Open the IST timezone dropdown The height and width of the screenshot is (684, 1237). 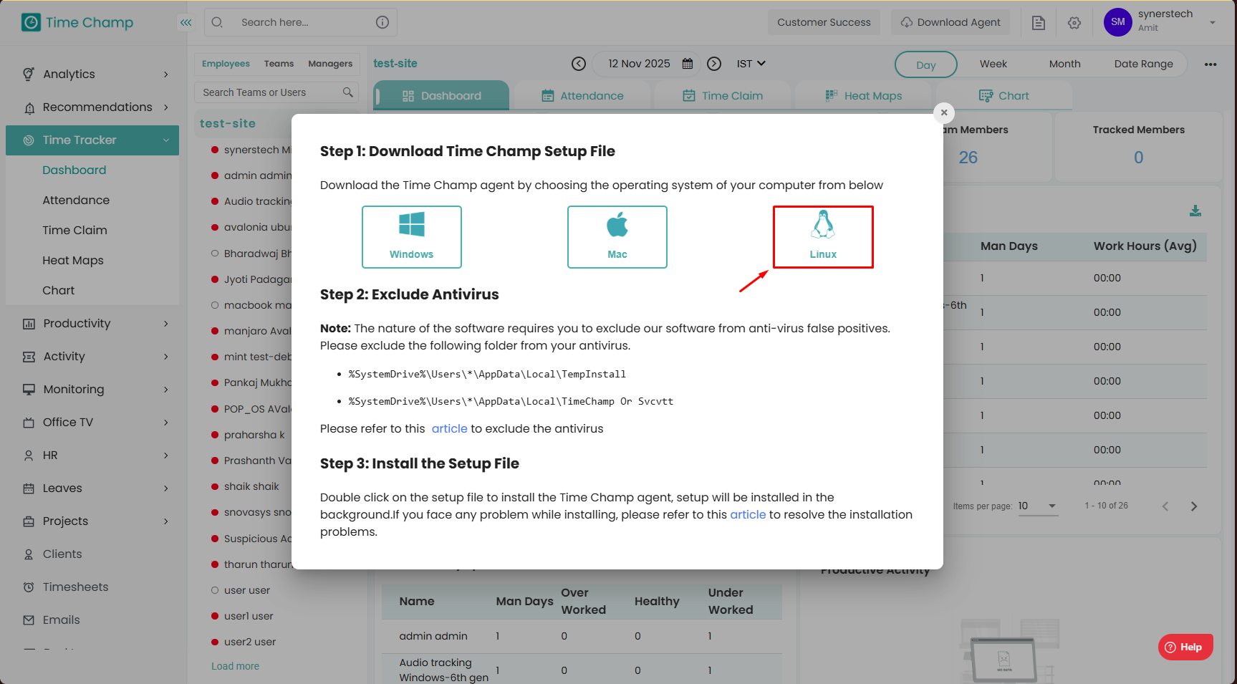coord(751,64)
